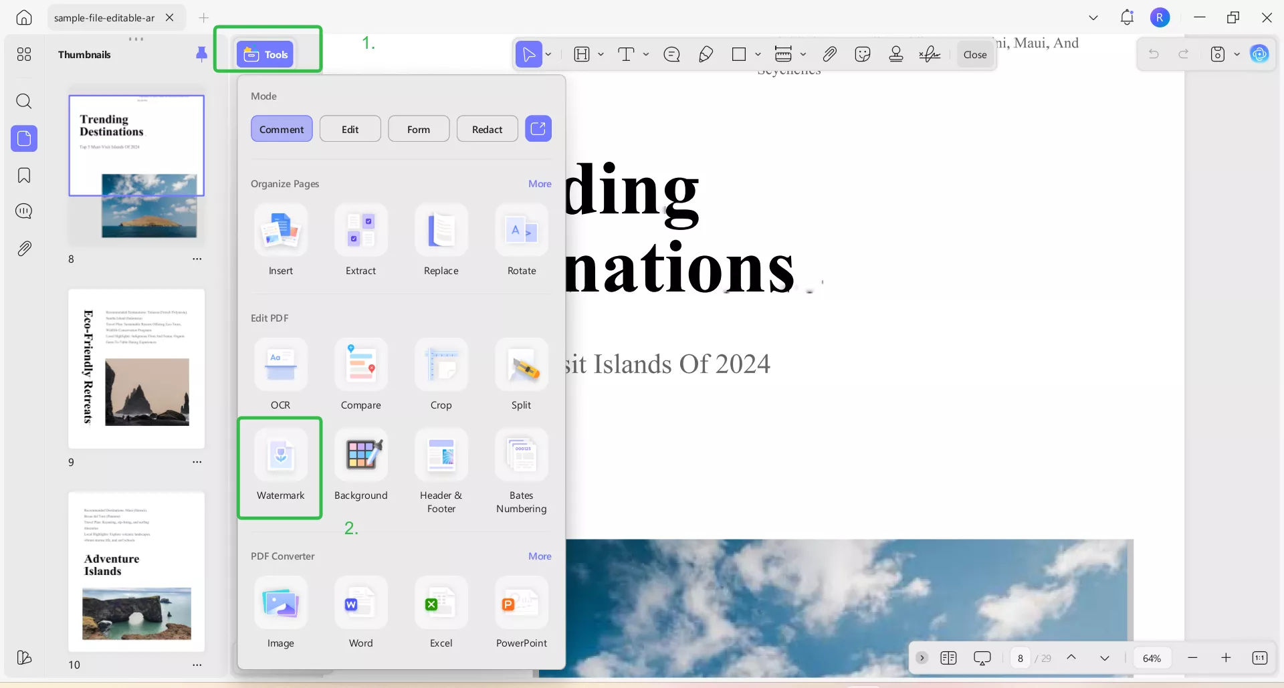
Task: Click the Extract pages icon
Action: [361, 230]
